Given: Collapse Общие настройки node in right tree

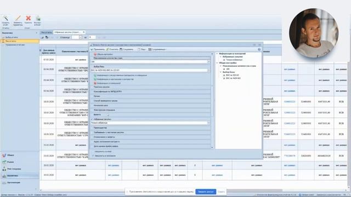Looking at the screenshot, I should [217, 63].
